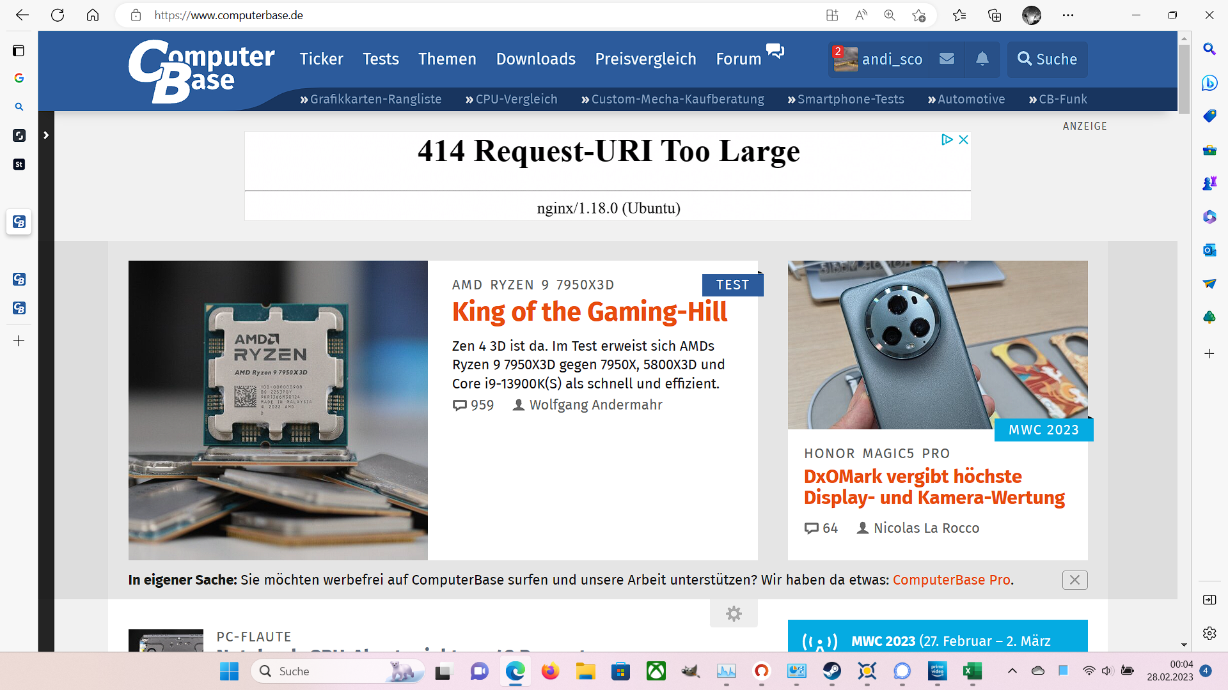Viewport: 1228px width, 690px height.
Task: Open the Honor Magic5 Pro thumbnail
Action: (937, 345)
